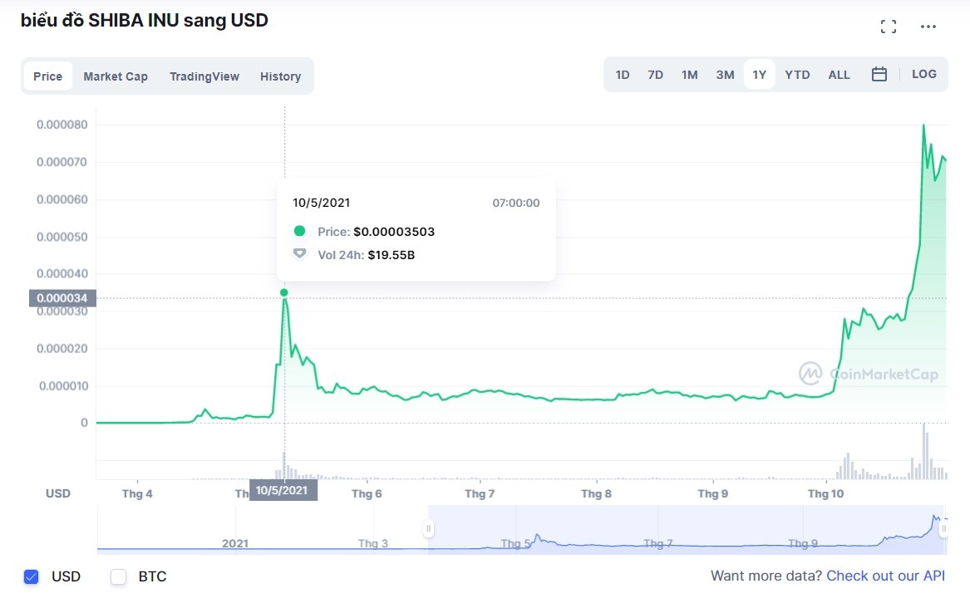
Task: Enable the BTC currency checkbox
Action: coord(118,576)
